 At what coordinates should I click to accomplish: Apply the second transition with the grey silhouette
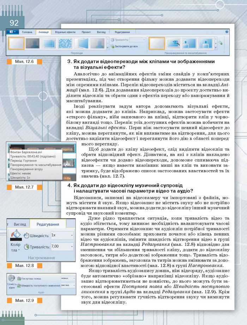pos(32,43)
